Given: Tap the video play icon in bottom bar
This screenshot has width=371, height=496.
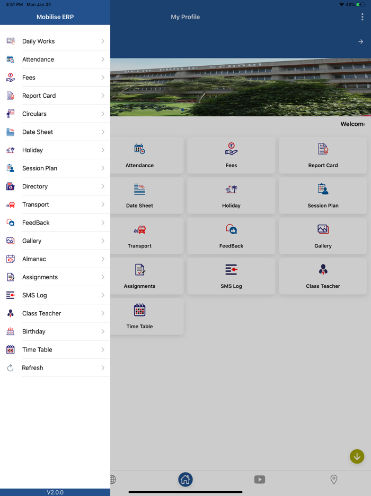Looking at the screenshot, I should click(x=260, y=480).
